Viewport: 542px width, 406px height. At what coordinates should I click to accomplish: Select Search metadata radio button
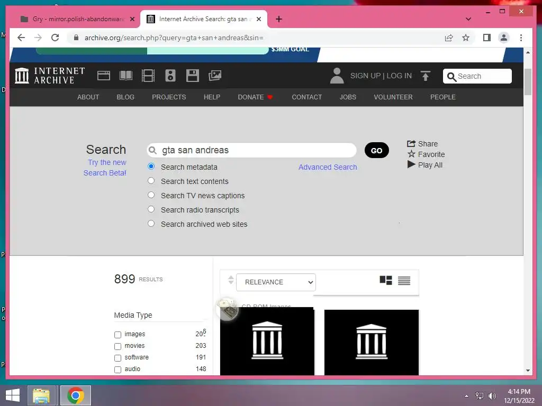151,167
